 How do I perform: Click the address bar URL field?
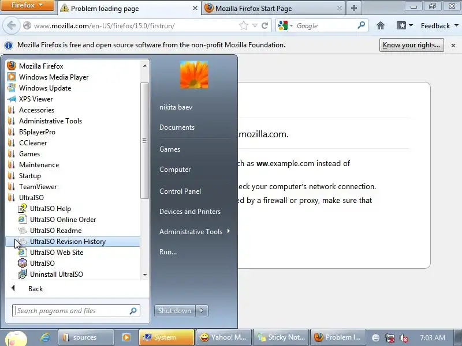coord(136,26)
